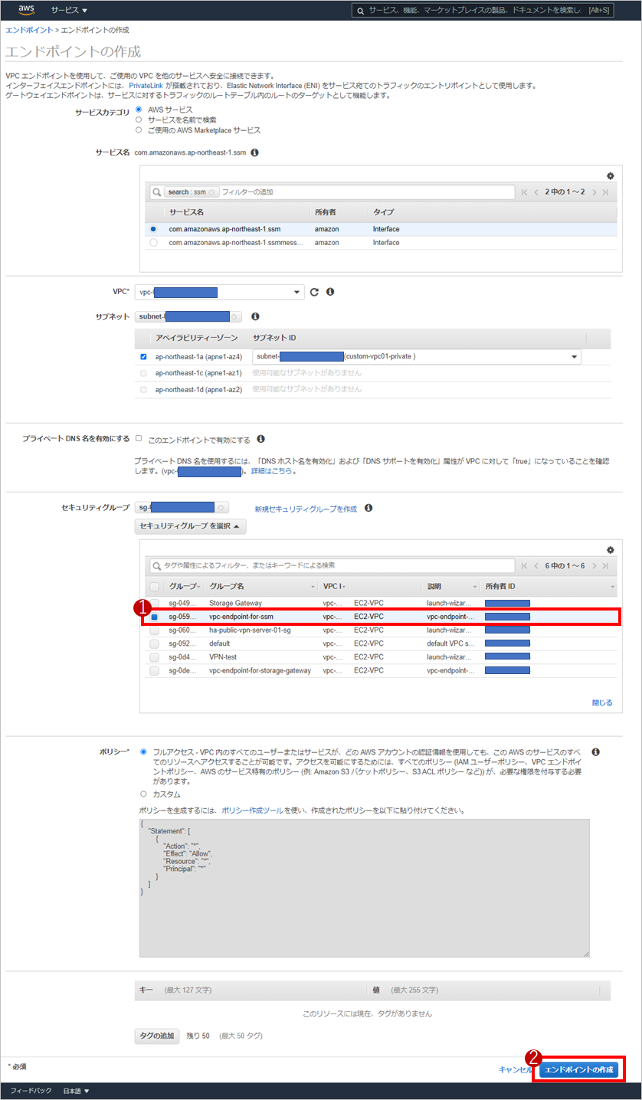The height and width of the screenshot is (1100, 642).
Task: Toggle the ap-northeast-1a availability zone checkbox
Action: click(143, 357)
